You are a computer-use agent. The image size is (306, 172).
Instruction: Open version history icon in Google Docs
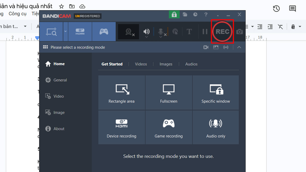[x=276, y=8]
